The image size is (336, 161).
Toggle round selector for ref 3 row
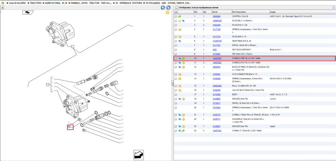pos(176,25)
